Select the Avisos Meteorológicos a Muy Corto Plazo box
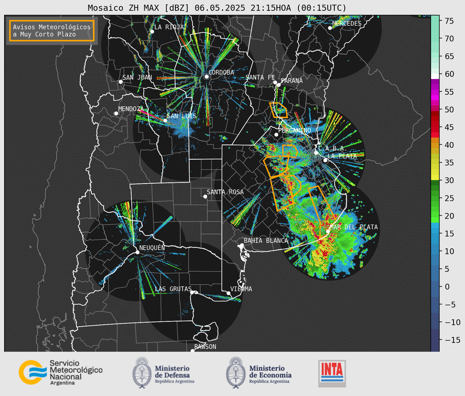 [x=52, y=31]
